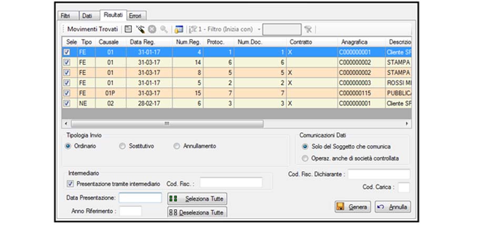Image resolution: width=488 pixels, height=225 pixels.
Task: Select the Sostitutivo radio option
Action: point(123,146)
